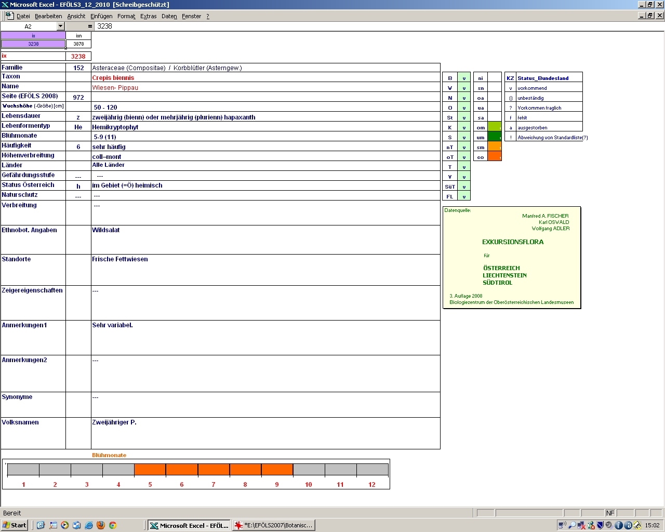Open the Daten menu
This screenshot has height=532, width=665.
click(x=169, y=16)
